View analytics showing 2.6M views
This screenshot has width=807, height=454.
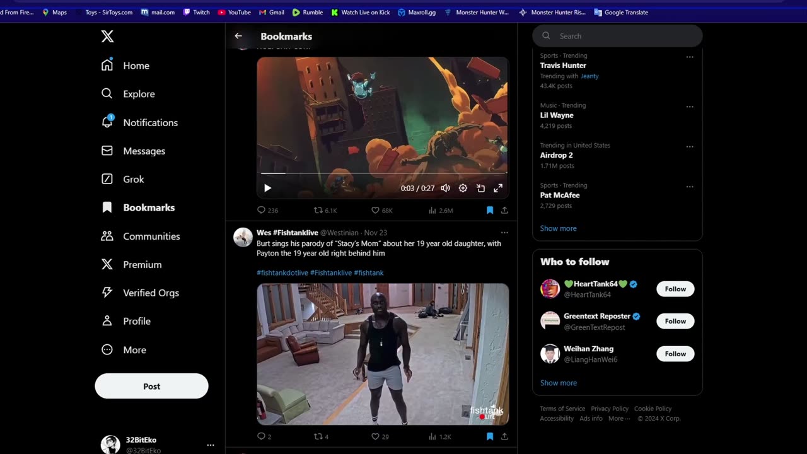(441, 210)
